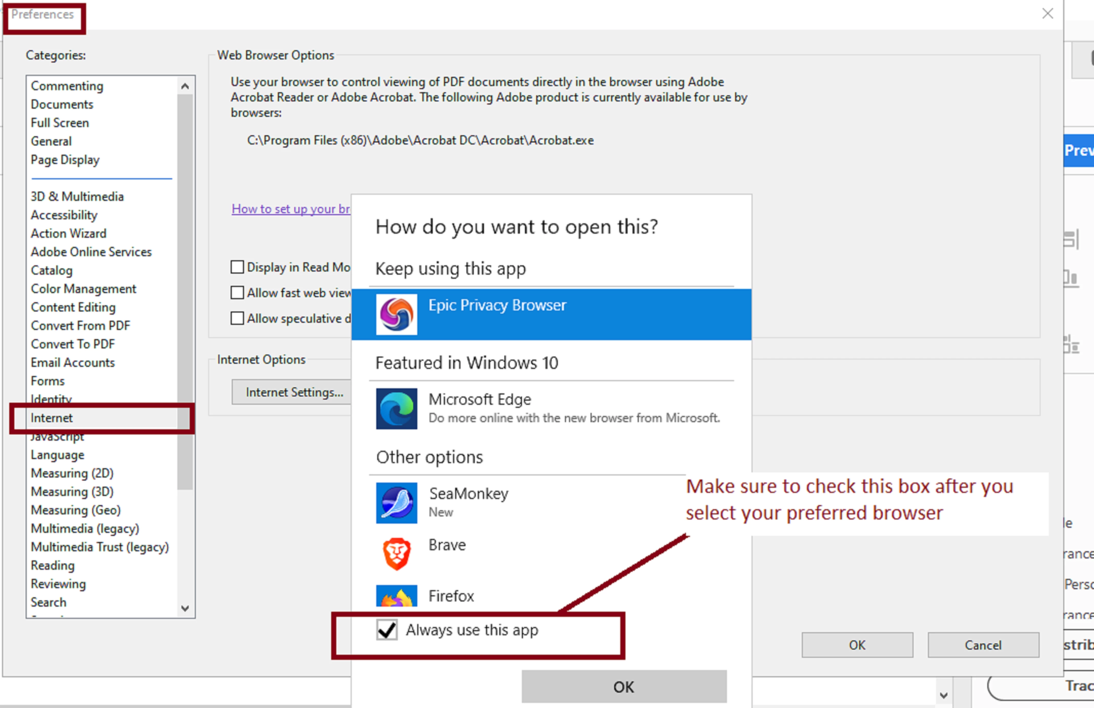
Task: Toggle Allow fast web view checkbox
Action: 237,293
